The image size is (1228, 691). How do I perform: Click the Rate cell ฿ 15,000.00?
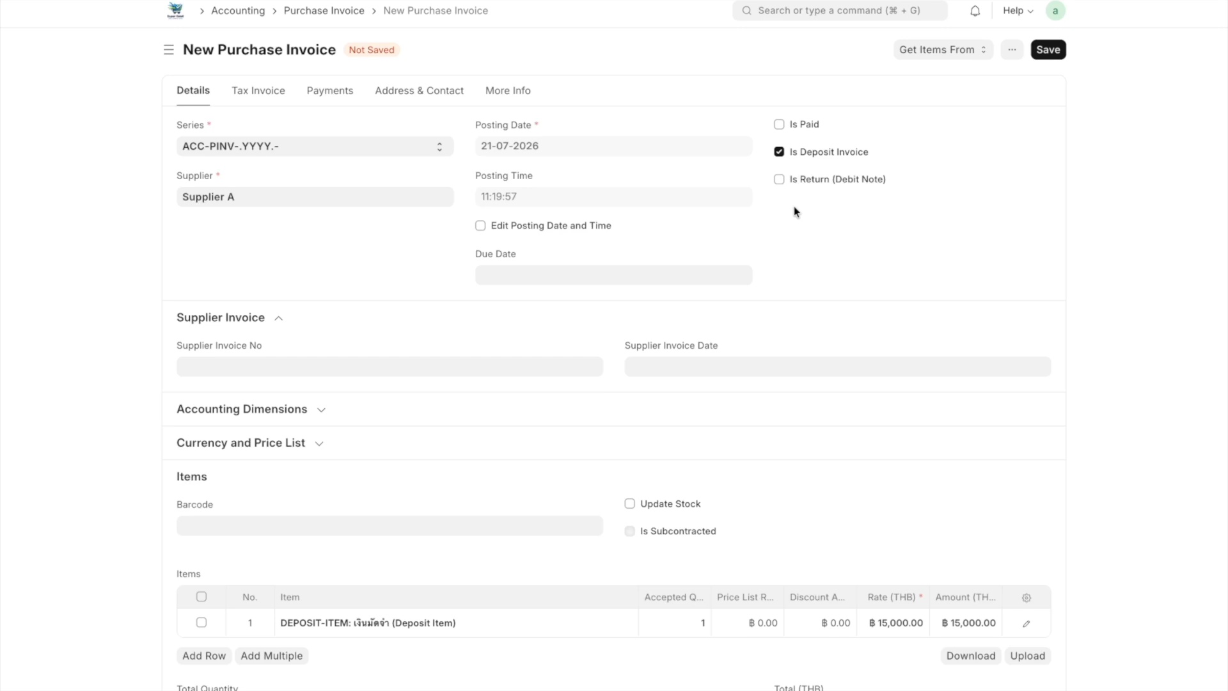pos(893,623)
